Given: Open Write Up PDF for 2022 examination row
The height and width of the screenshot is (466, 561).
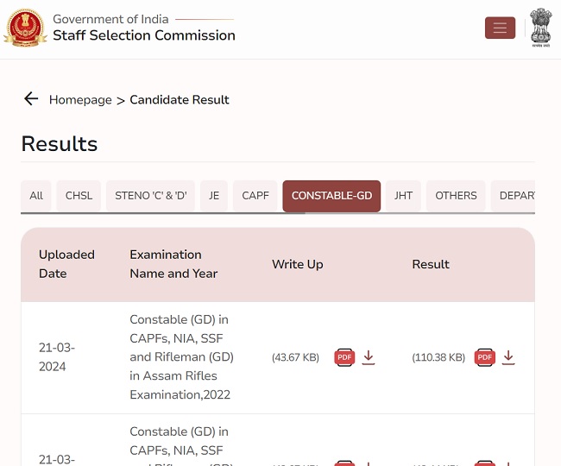Looking at the screenshot, I should pyautogui.click(x=344, y=357).
